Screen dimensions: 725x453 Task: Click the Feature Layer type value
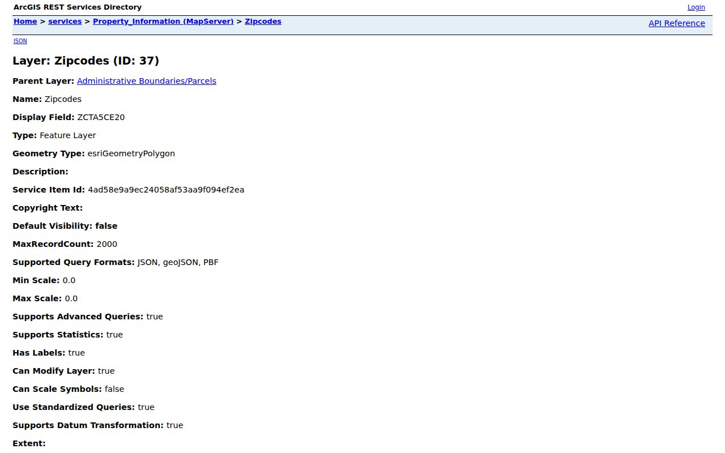pos(68,135)
